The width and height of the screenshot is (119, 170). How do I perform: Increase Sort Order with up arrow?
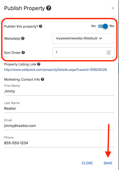109,52
